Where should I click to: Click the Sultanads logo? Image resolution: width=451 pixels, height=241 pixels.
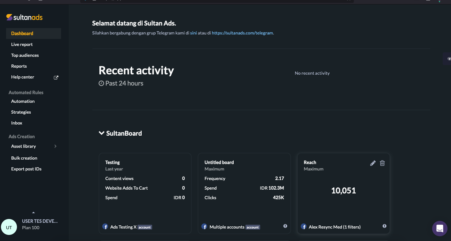coord(24,17)
